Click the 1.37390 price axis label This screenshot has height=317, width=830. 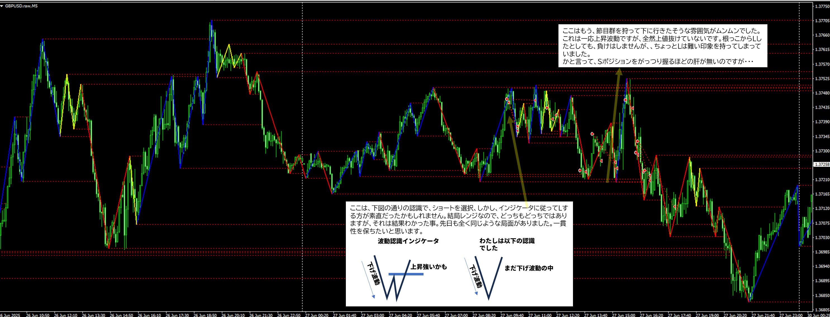(x=822, y=122)
